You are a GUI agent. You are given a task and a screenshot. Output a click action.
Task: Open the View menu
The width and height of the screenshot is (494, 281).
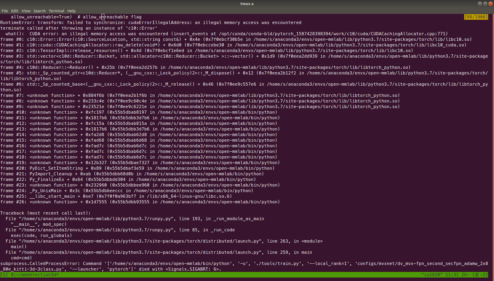(x=26, y=11)
